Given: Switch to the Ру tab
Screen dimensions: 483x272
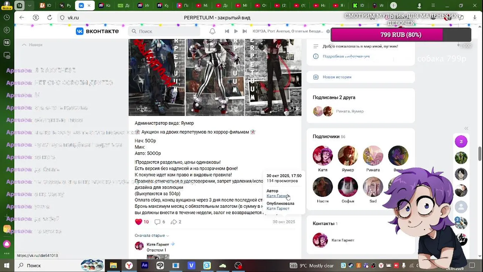Looking at the screenshot, I should (65, 6).
